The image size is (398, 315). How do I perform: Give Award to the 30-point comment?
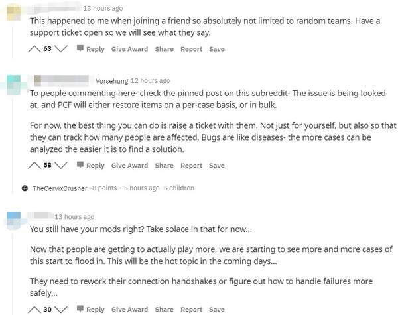coord(129,309)
